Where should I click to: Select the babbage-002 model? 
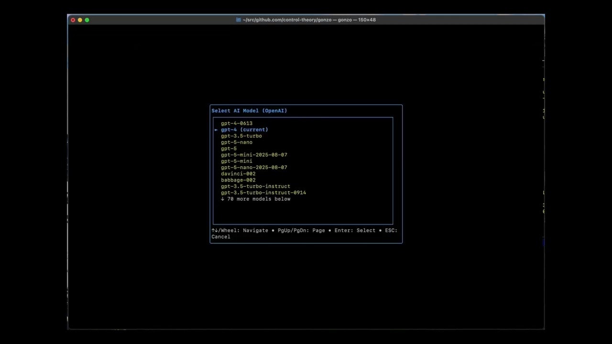(x=238, y=180)
